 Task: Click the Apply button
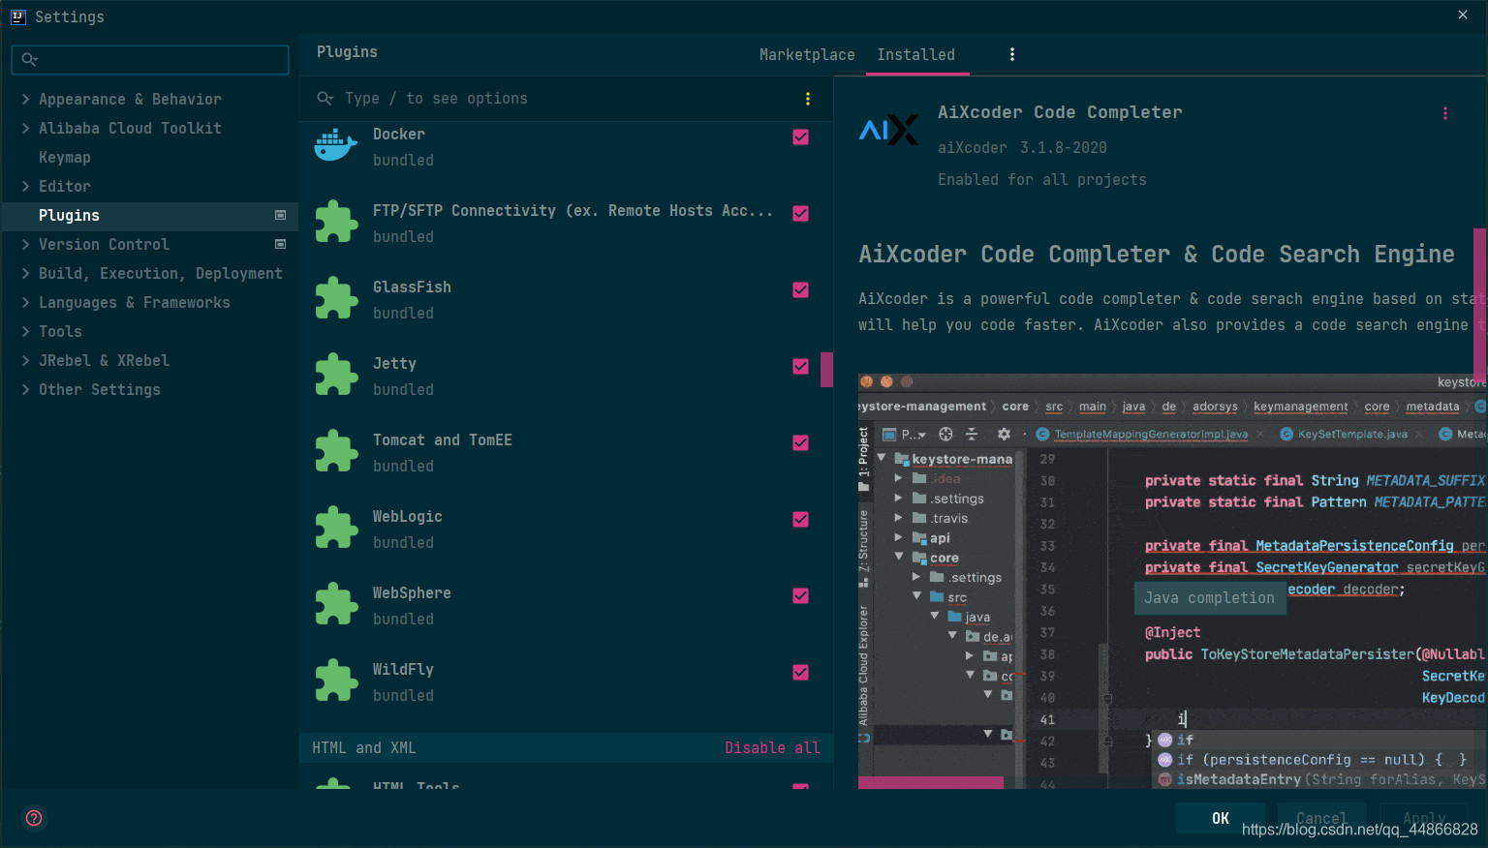1424,818
